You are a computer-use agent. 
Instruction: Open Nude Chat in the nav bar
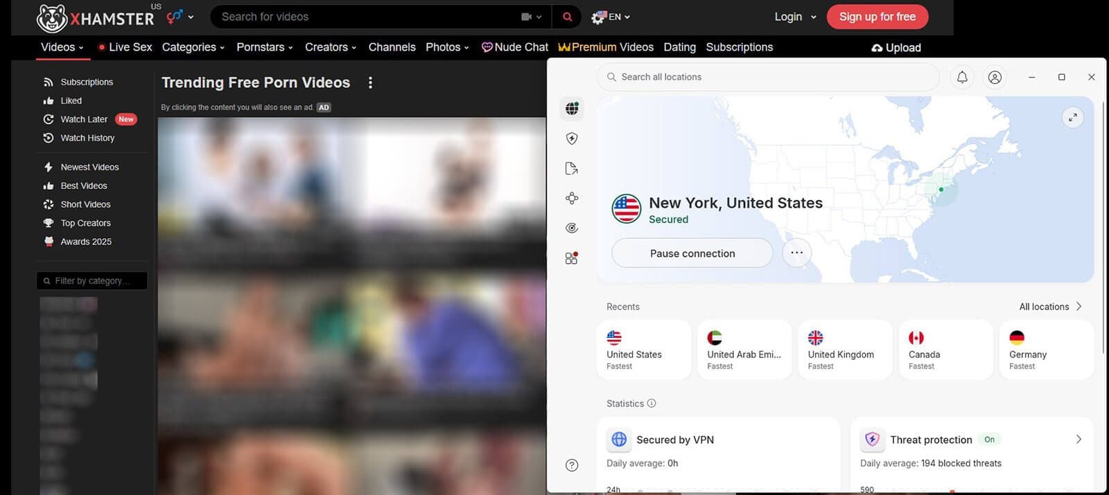pyautogui.click(x=515, y=47)
